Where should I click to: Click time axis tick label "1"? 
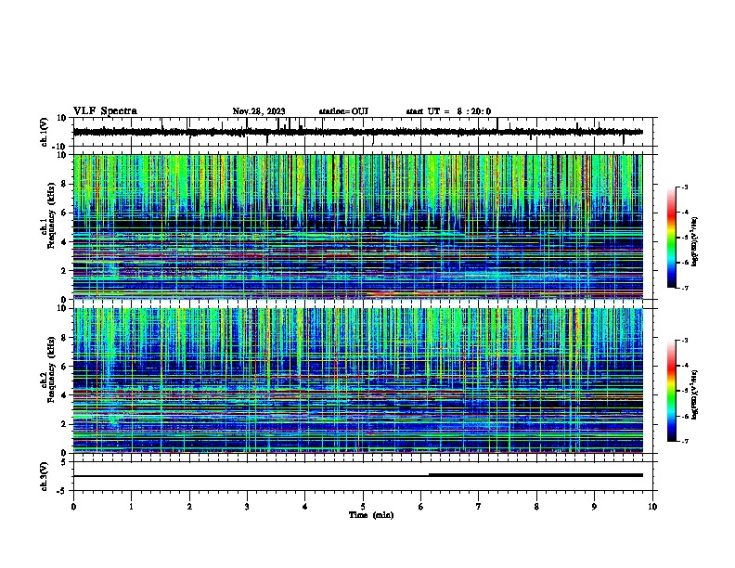pos(131,507)
